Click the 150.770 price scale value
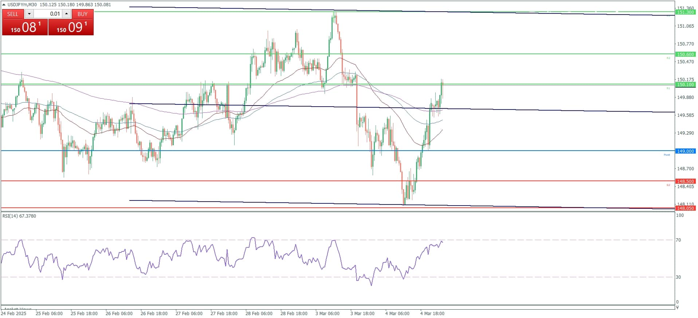This screenshot has width=698, height=318. pyautogui.click(x=686, y=44)
